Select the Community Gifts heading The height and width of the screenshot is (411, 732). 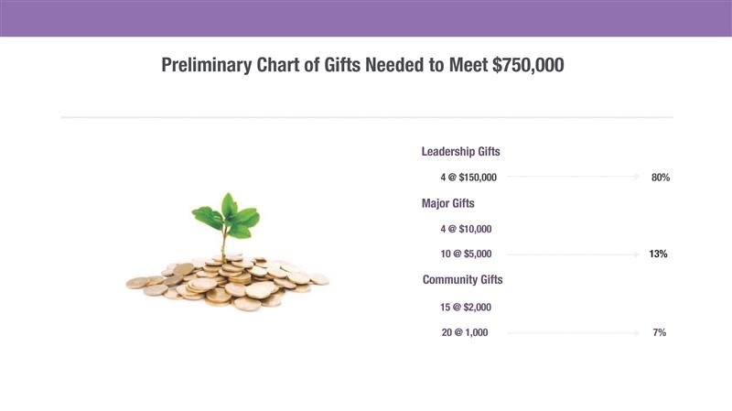(462, 280)
